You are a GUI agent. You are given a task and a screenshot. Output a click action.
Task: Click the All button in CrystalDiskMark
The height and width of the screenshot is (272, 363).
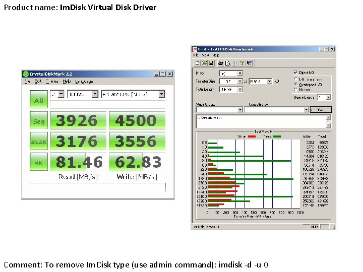pyautogui.click(x=39, y=99)
